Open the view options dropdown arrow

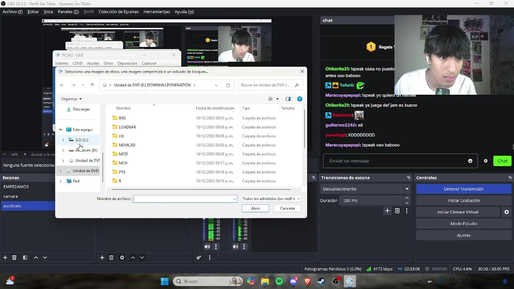pyautogui.click(x=277, y=99)
